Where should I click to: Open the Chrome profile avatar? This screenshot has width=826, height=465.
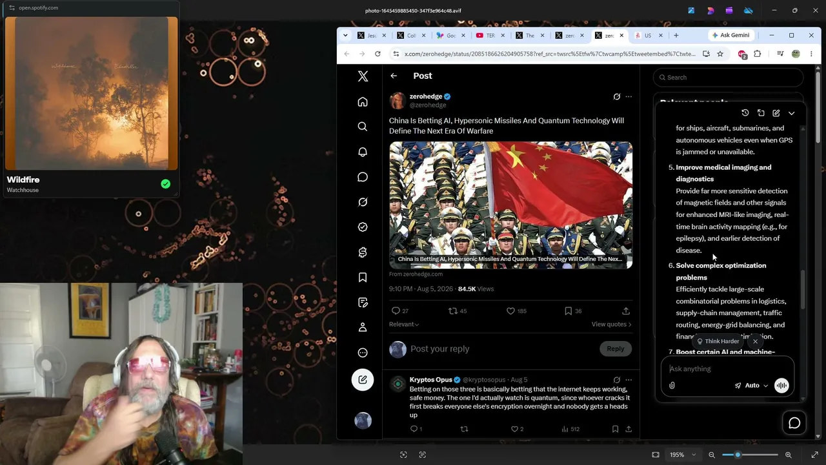pyautogui.click(x=796, y=54)
